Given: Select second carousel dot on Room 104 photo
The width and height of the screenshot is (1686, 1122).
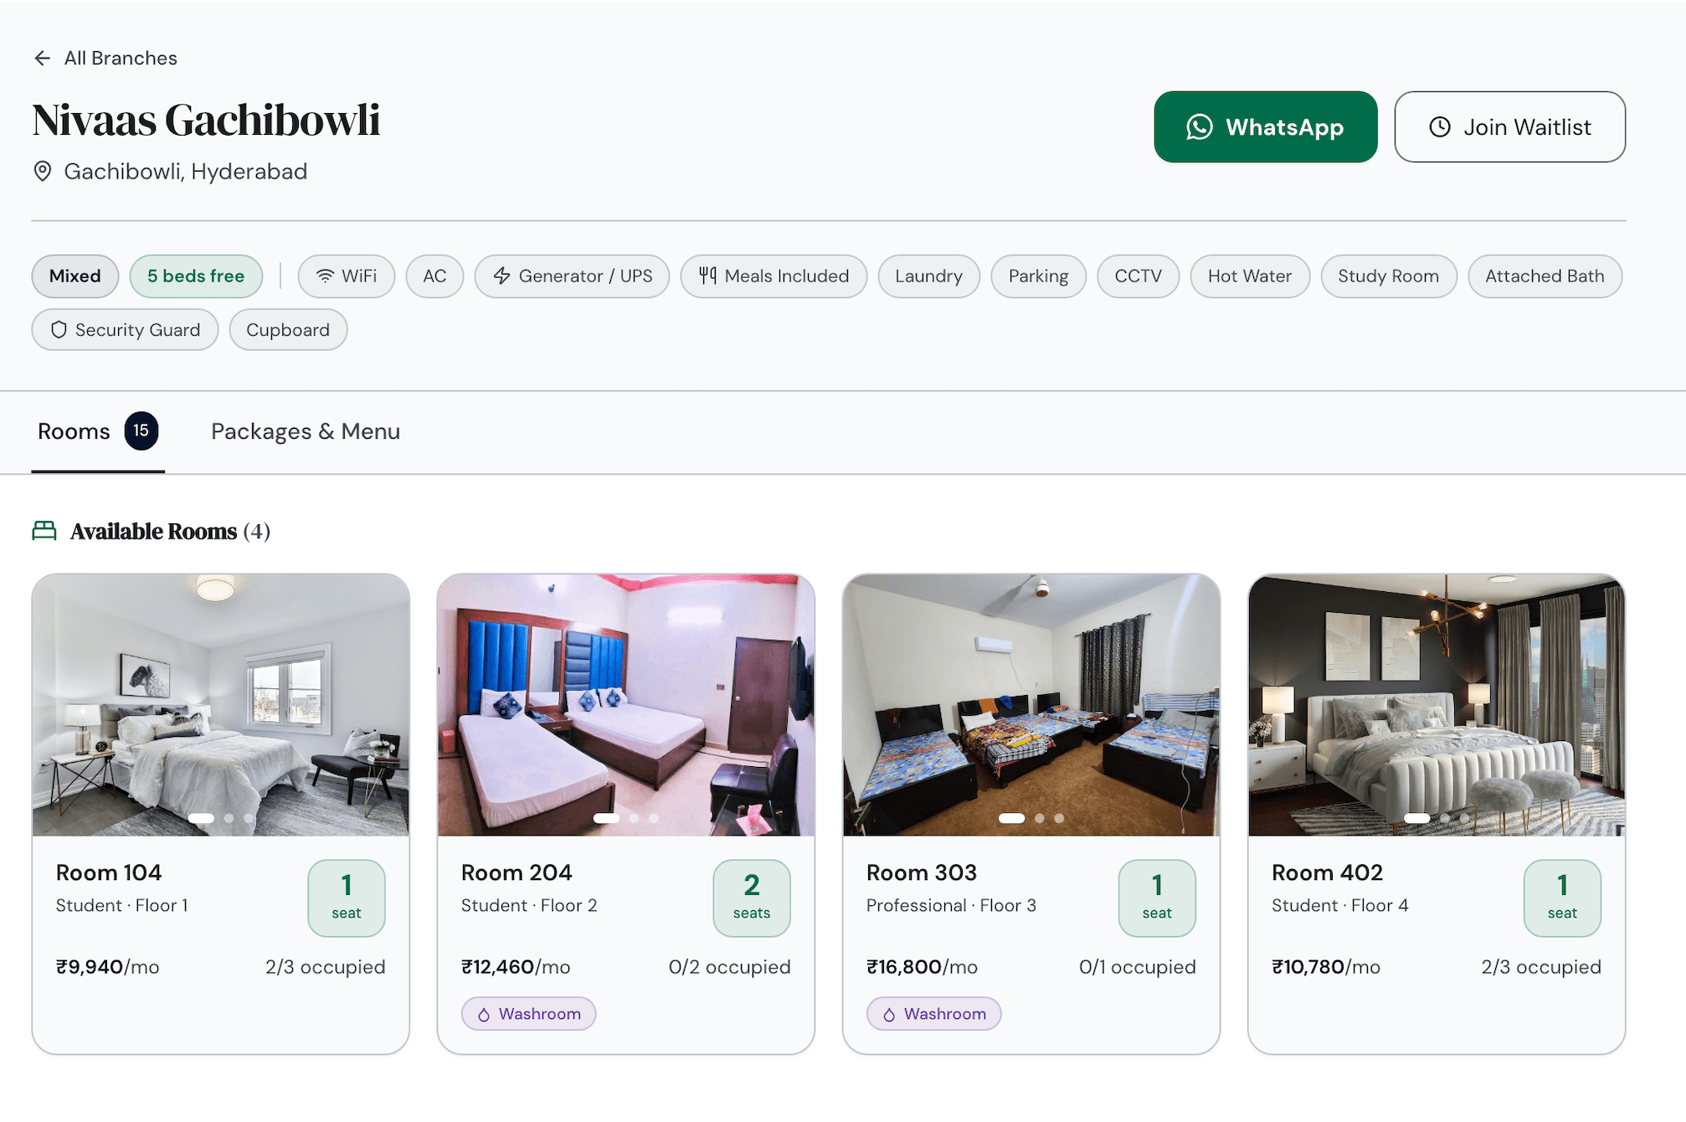Looking at the screenshot, I should [229, 818].
